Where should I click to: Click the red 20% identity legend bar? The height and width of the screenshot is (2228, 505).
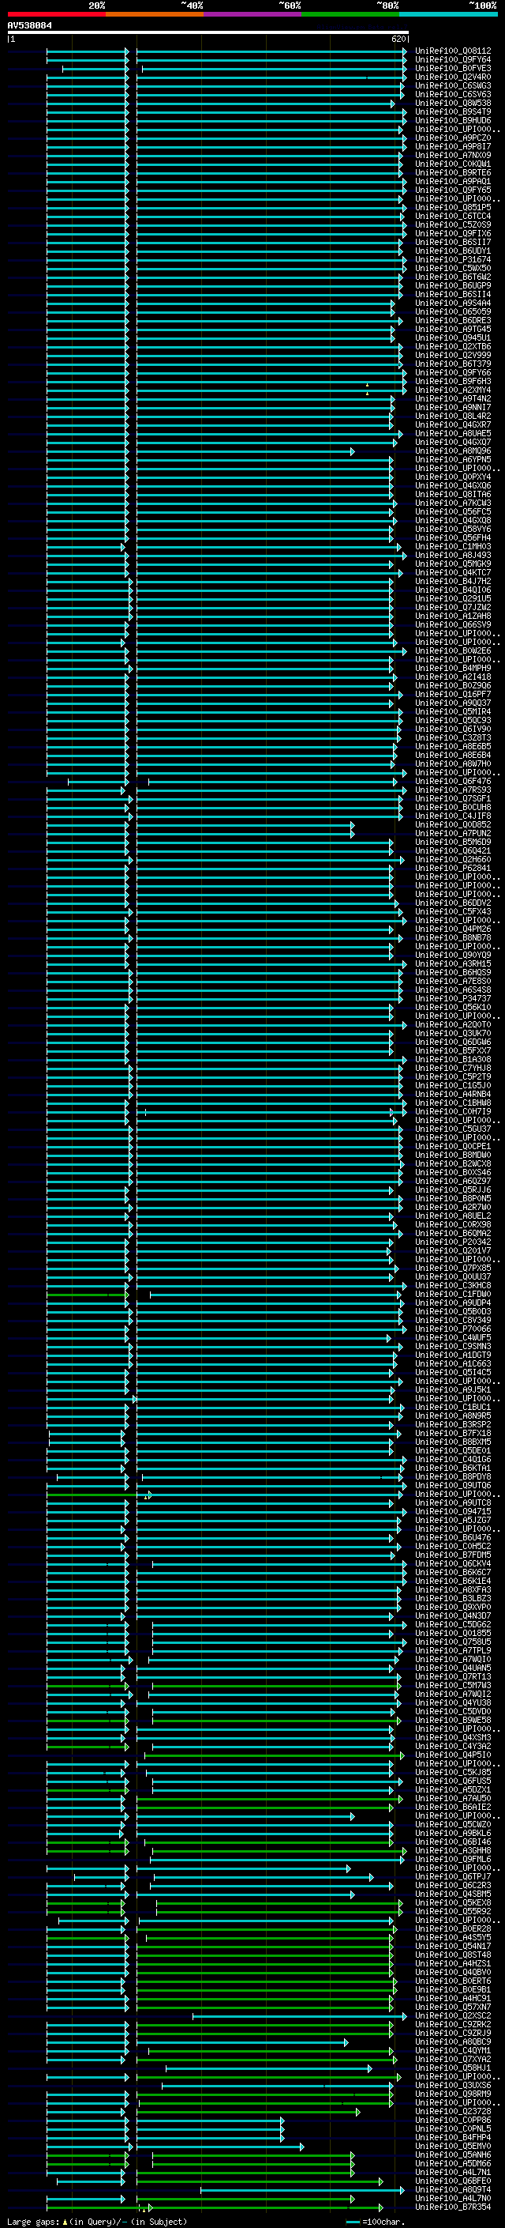tap(56, 14)
